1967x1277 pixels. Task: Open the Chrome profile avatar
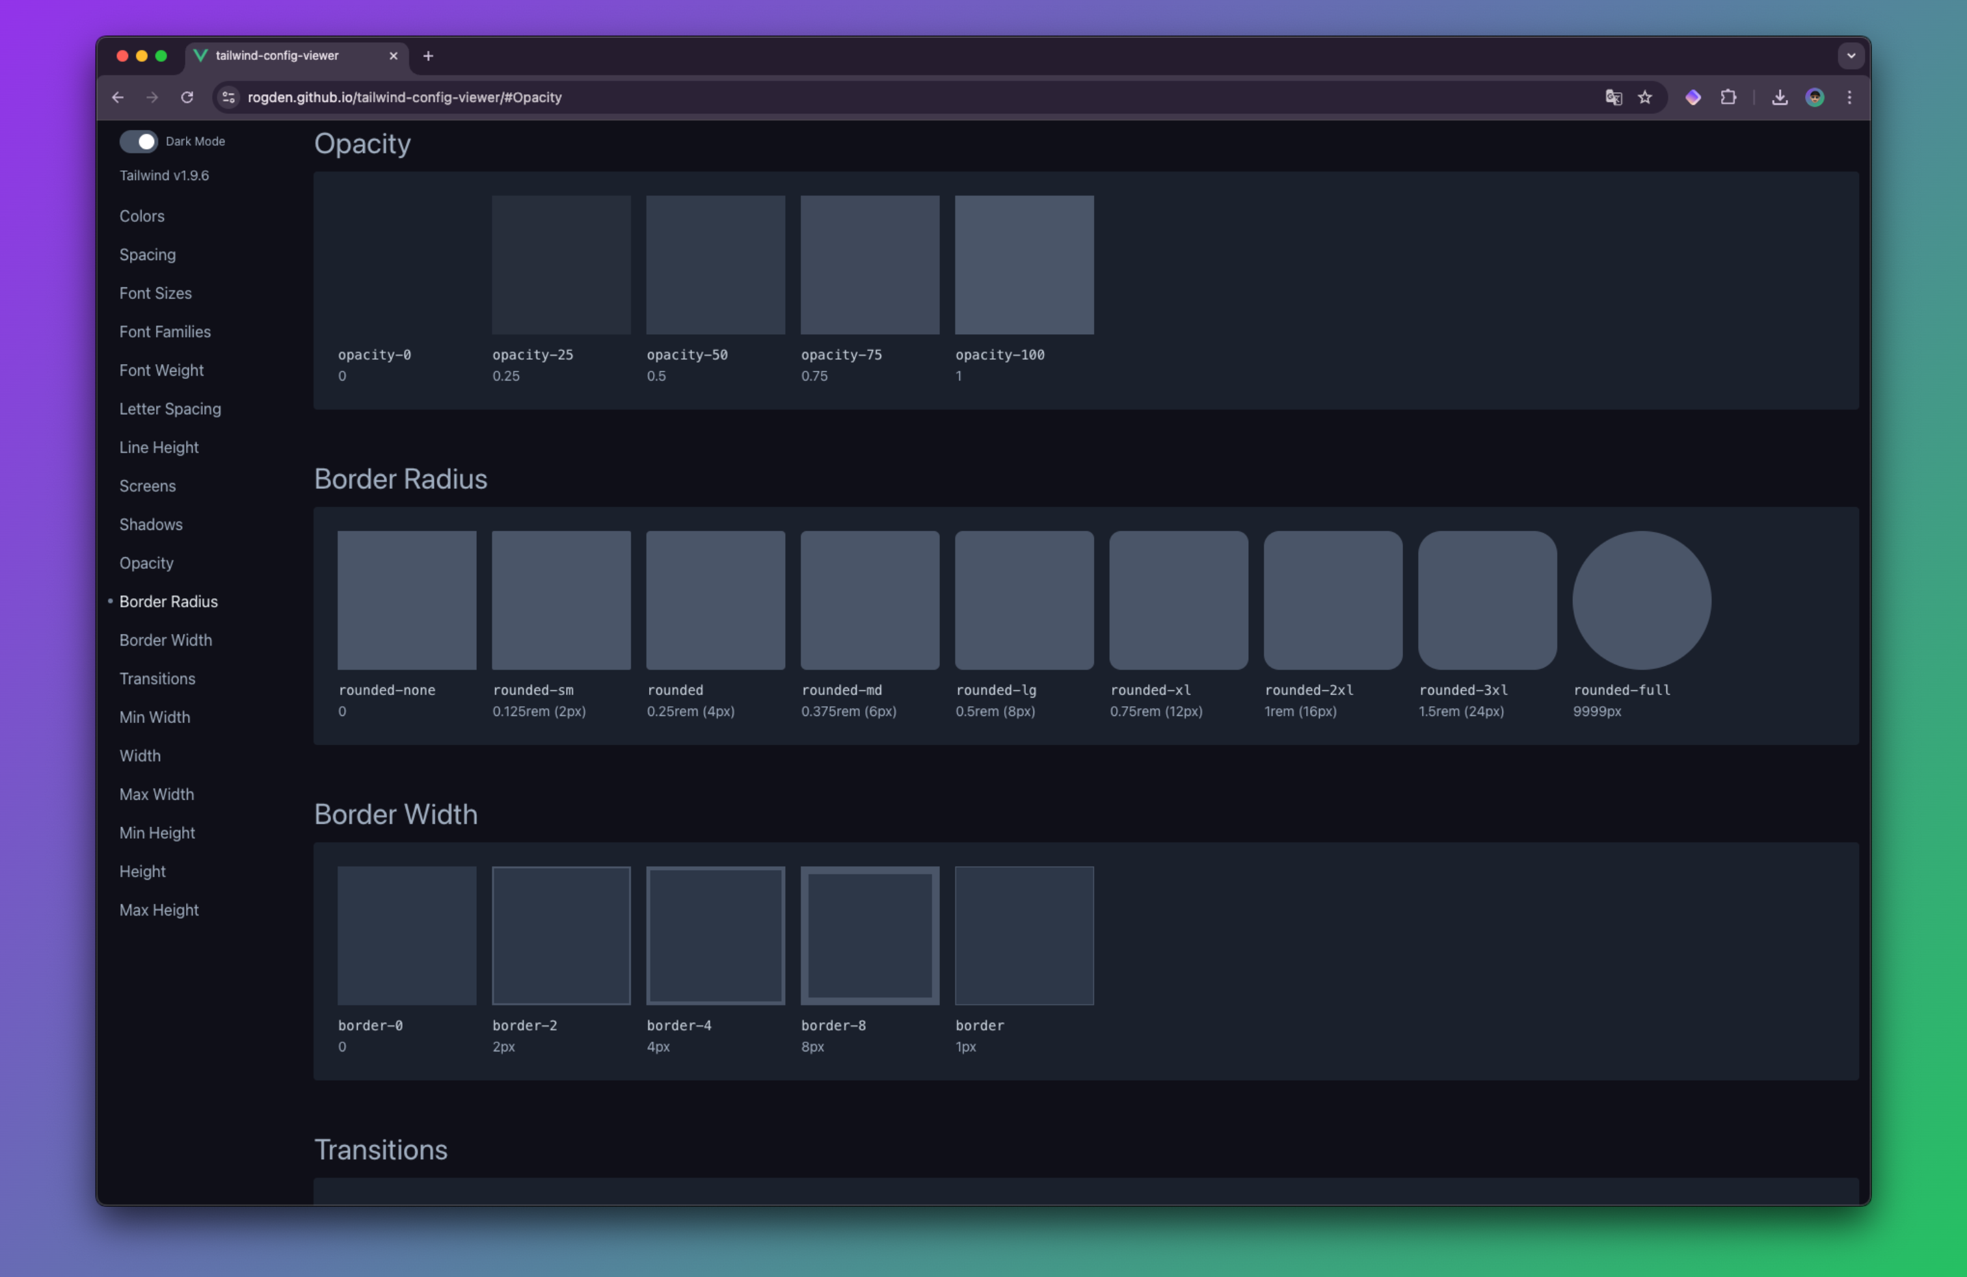pos(1815,98)
